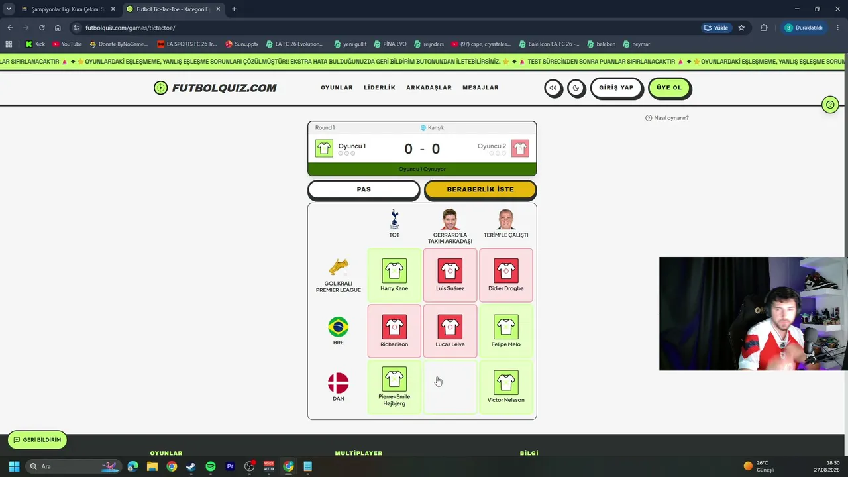
Task: Go to the browser home page
Action: pyautogui.click(x=58, y=28)
